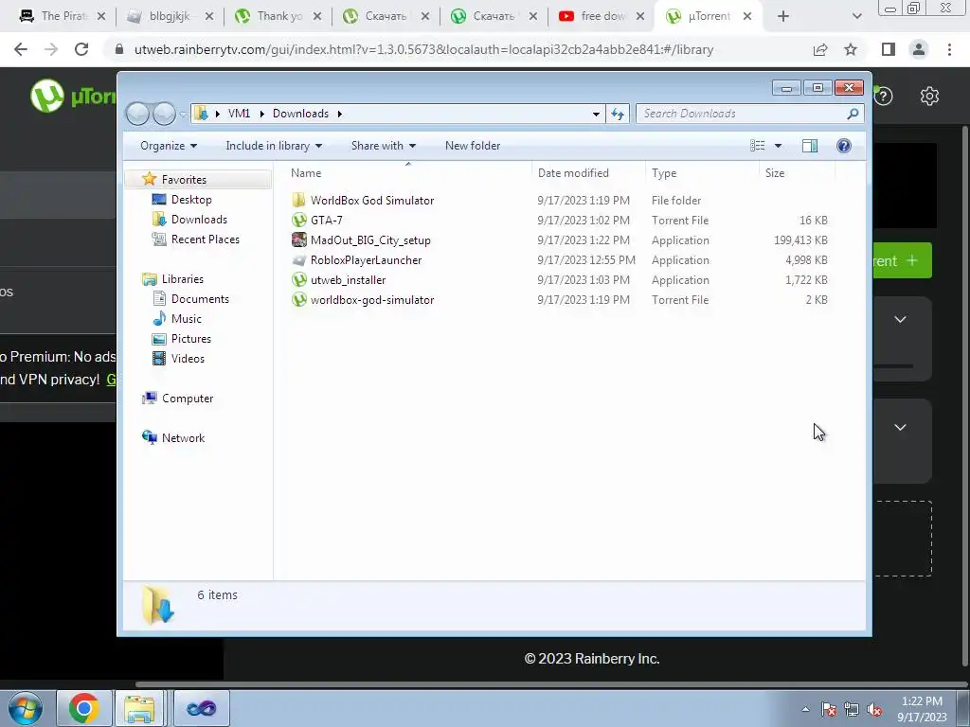Change view with the view icon button

coord(758,145)
